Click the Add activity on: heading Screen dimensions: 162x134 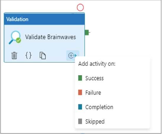97,64
